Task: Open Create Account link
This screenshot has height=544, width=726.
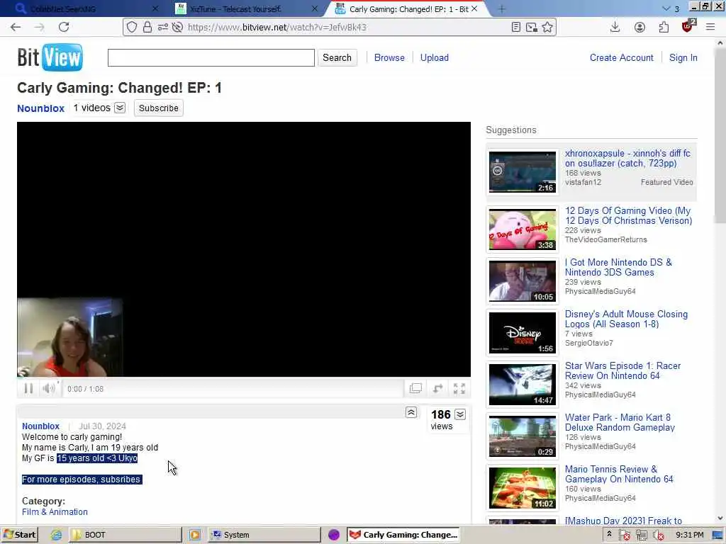Action: [x=621, y=58]
